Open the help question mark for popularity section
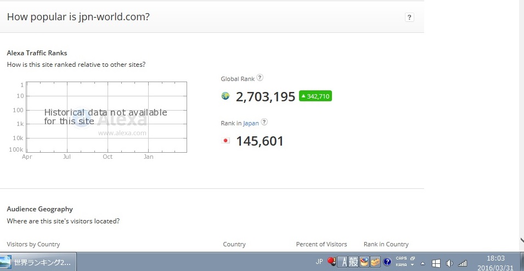 point(409,18)
